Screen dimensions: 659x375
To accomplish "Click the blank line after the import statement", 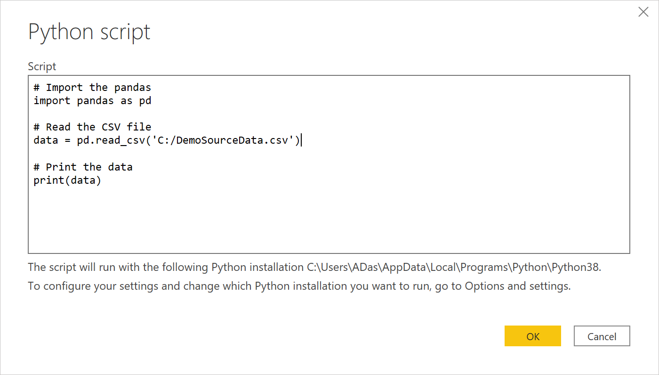I will click(141, 114).
